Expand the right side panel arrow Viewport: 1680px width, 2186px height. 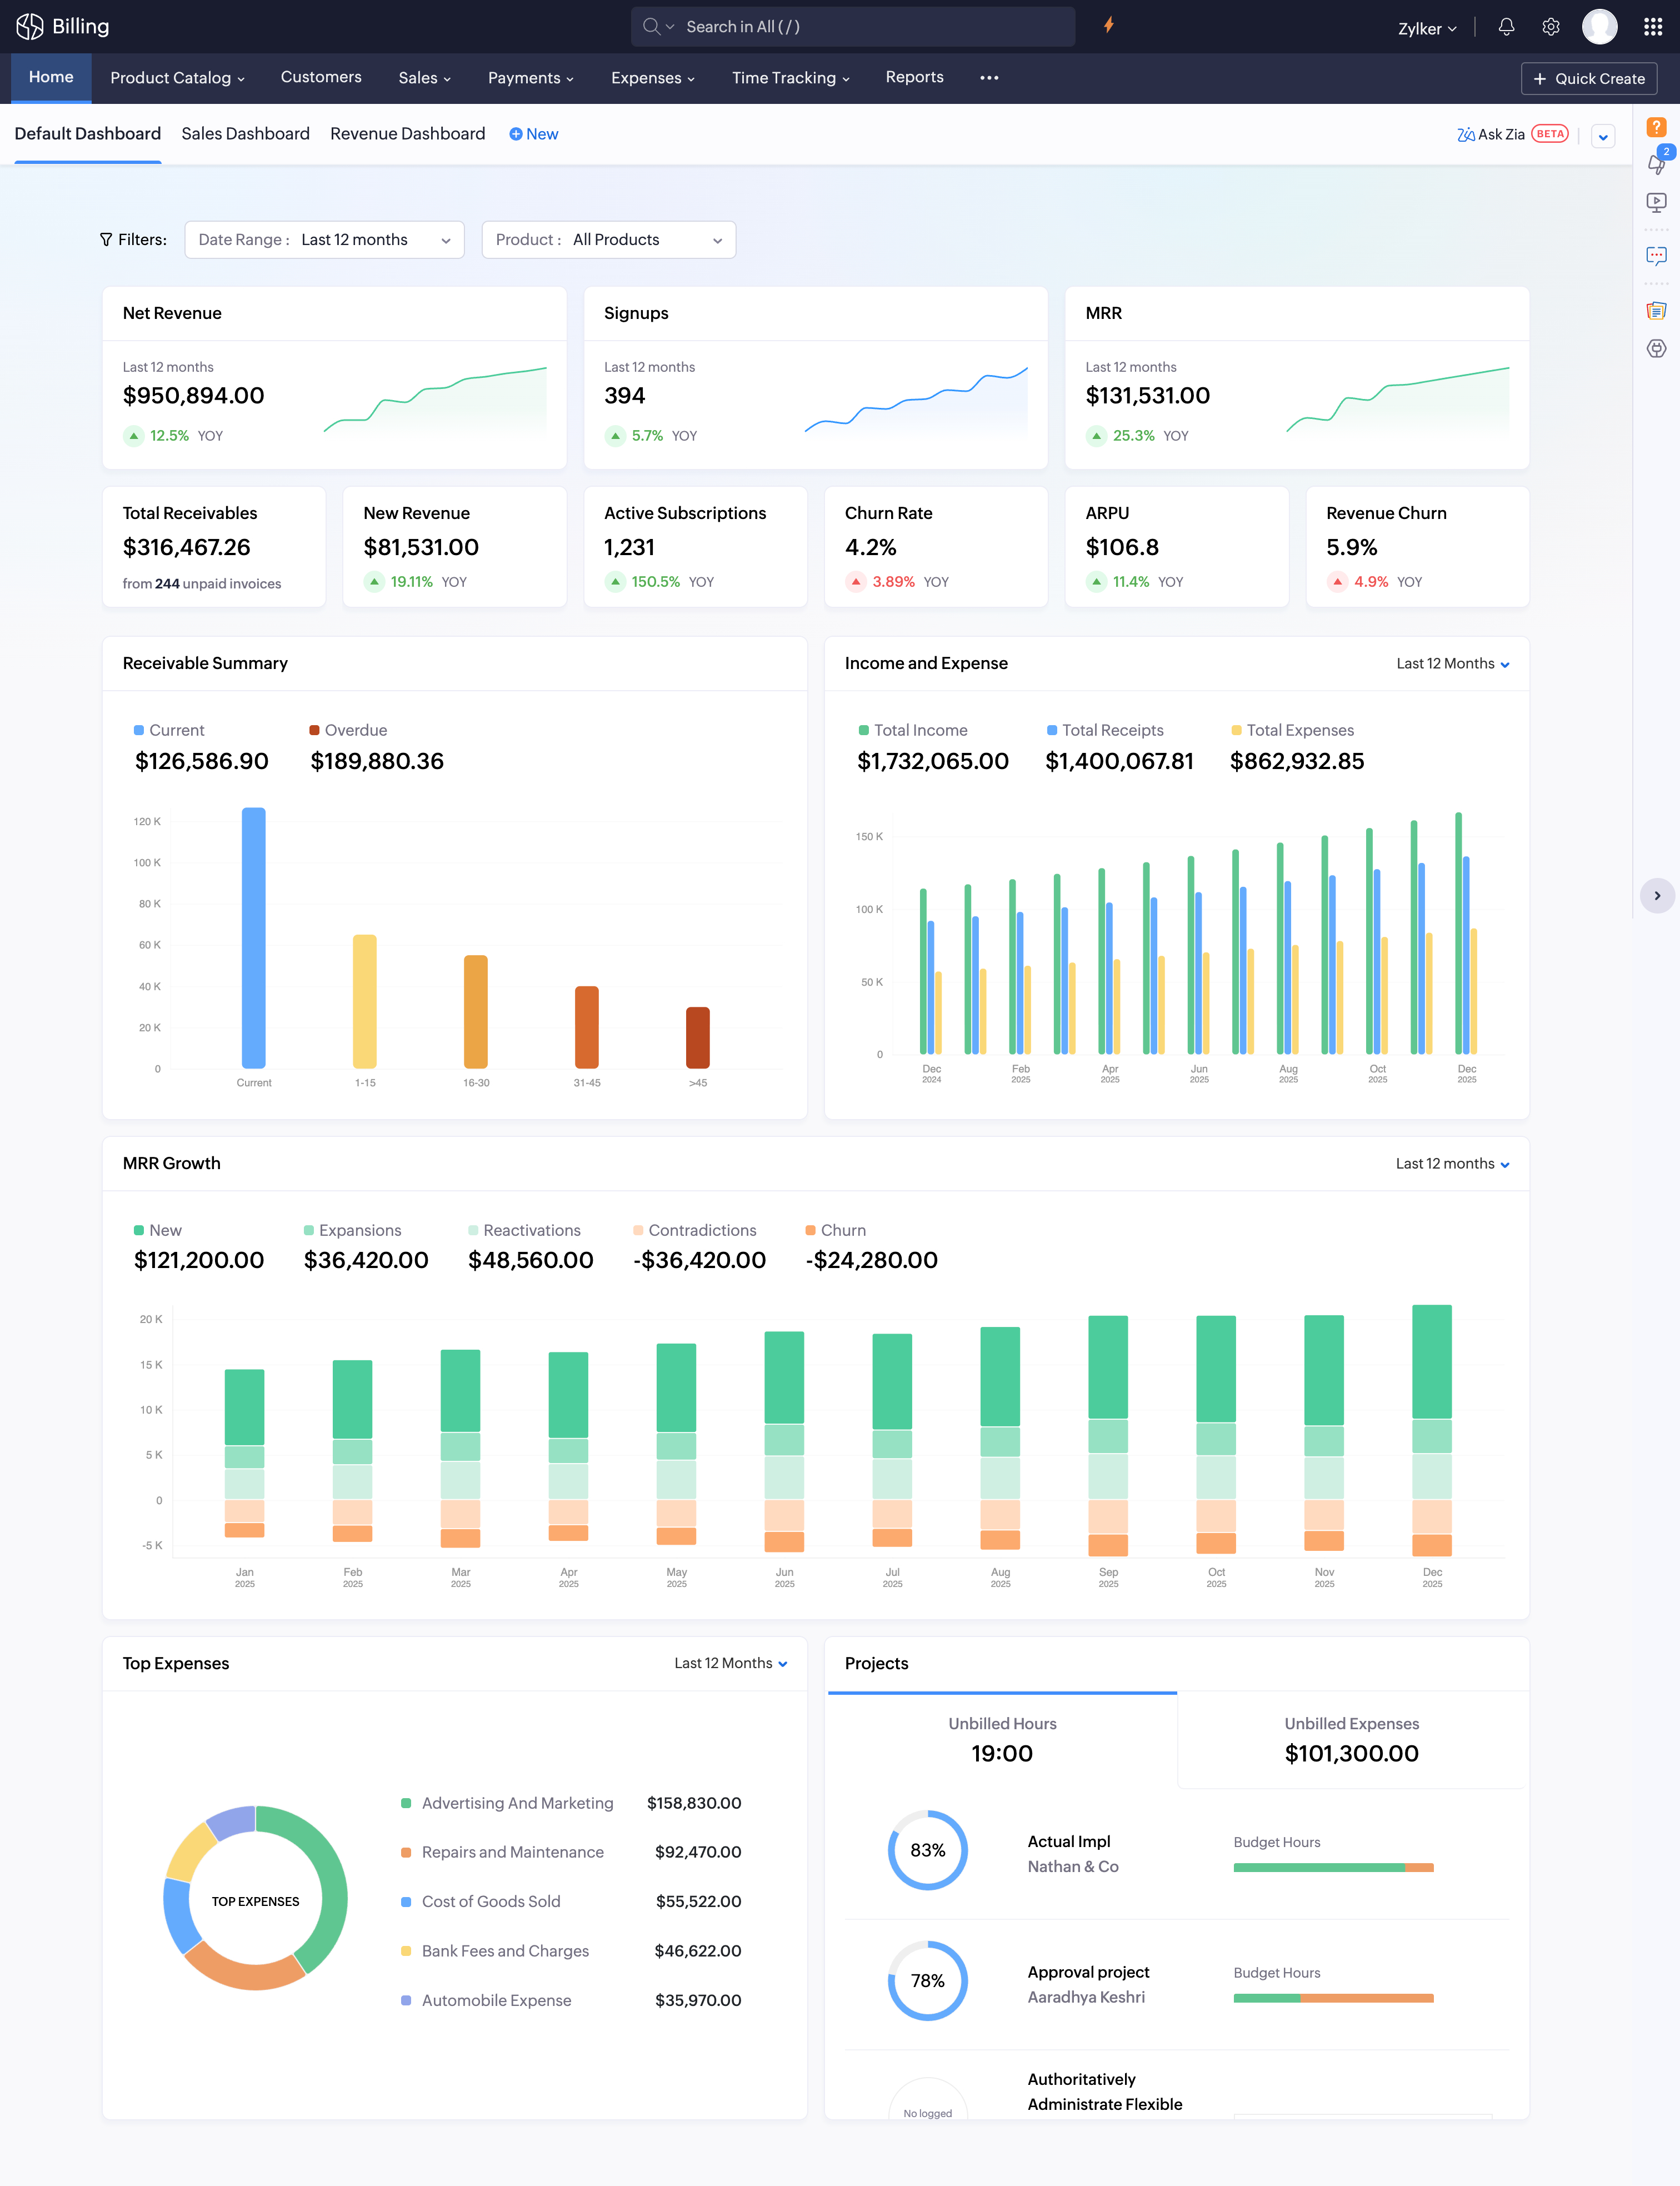[1657, 896]
